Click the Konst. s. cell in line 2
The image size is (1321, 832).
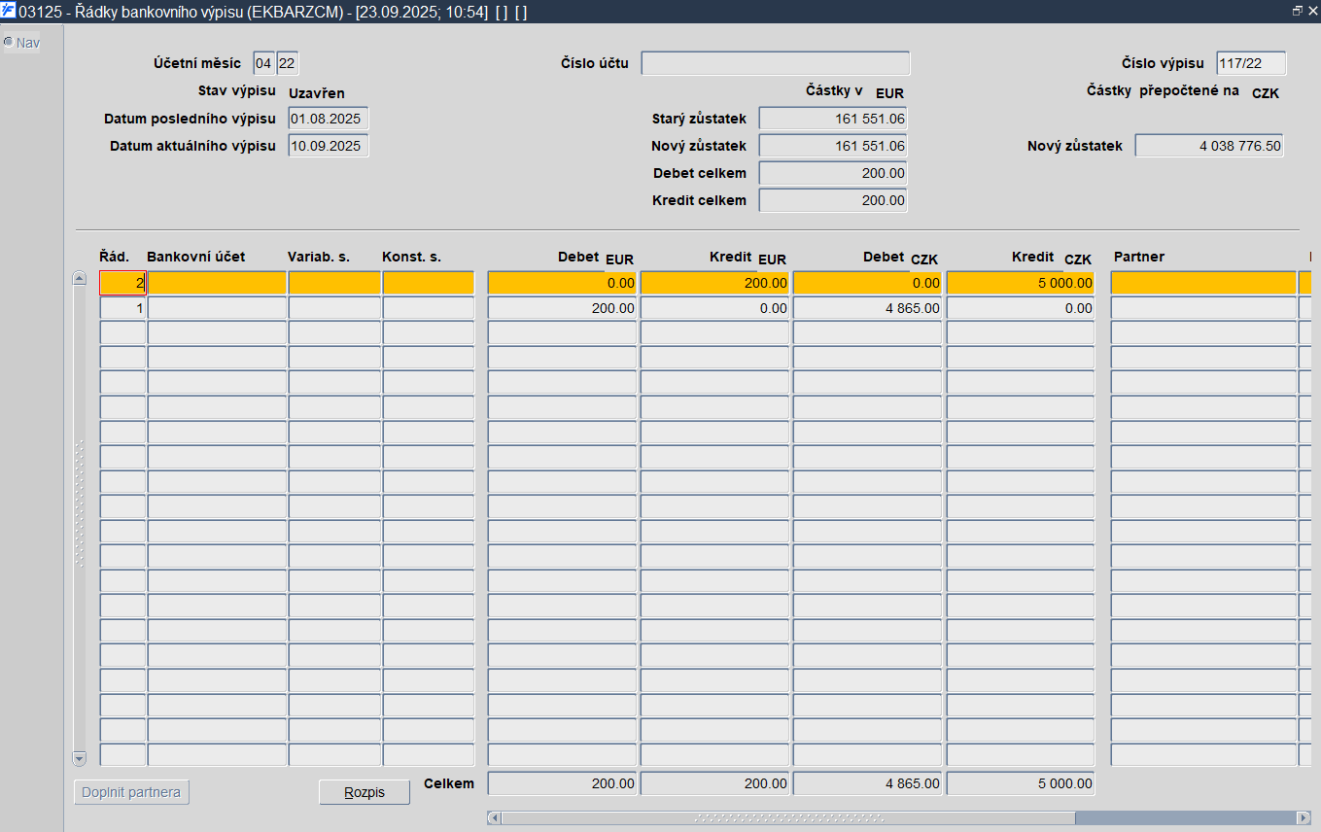pyautogui.click(x=429, y=283)
